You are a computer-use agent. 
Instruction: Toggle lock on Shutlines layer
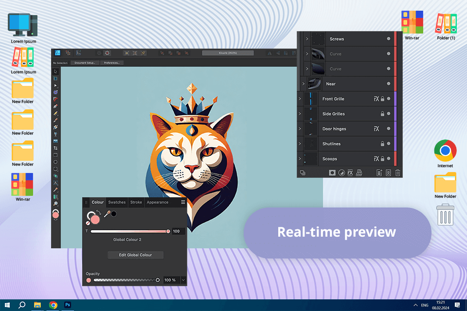point(382,143)
